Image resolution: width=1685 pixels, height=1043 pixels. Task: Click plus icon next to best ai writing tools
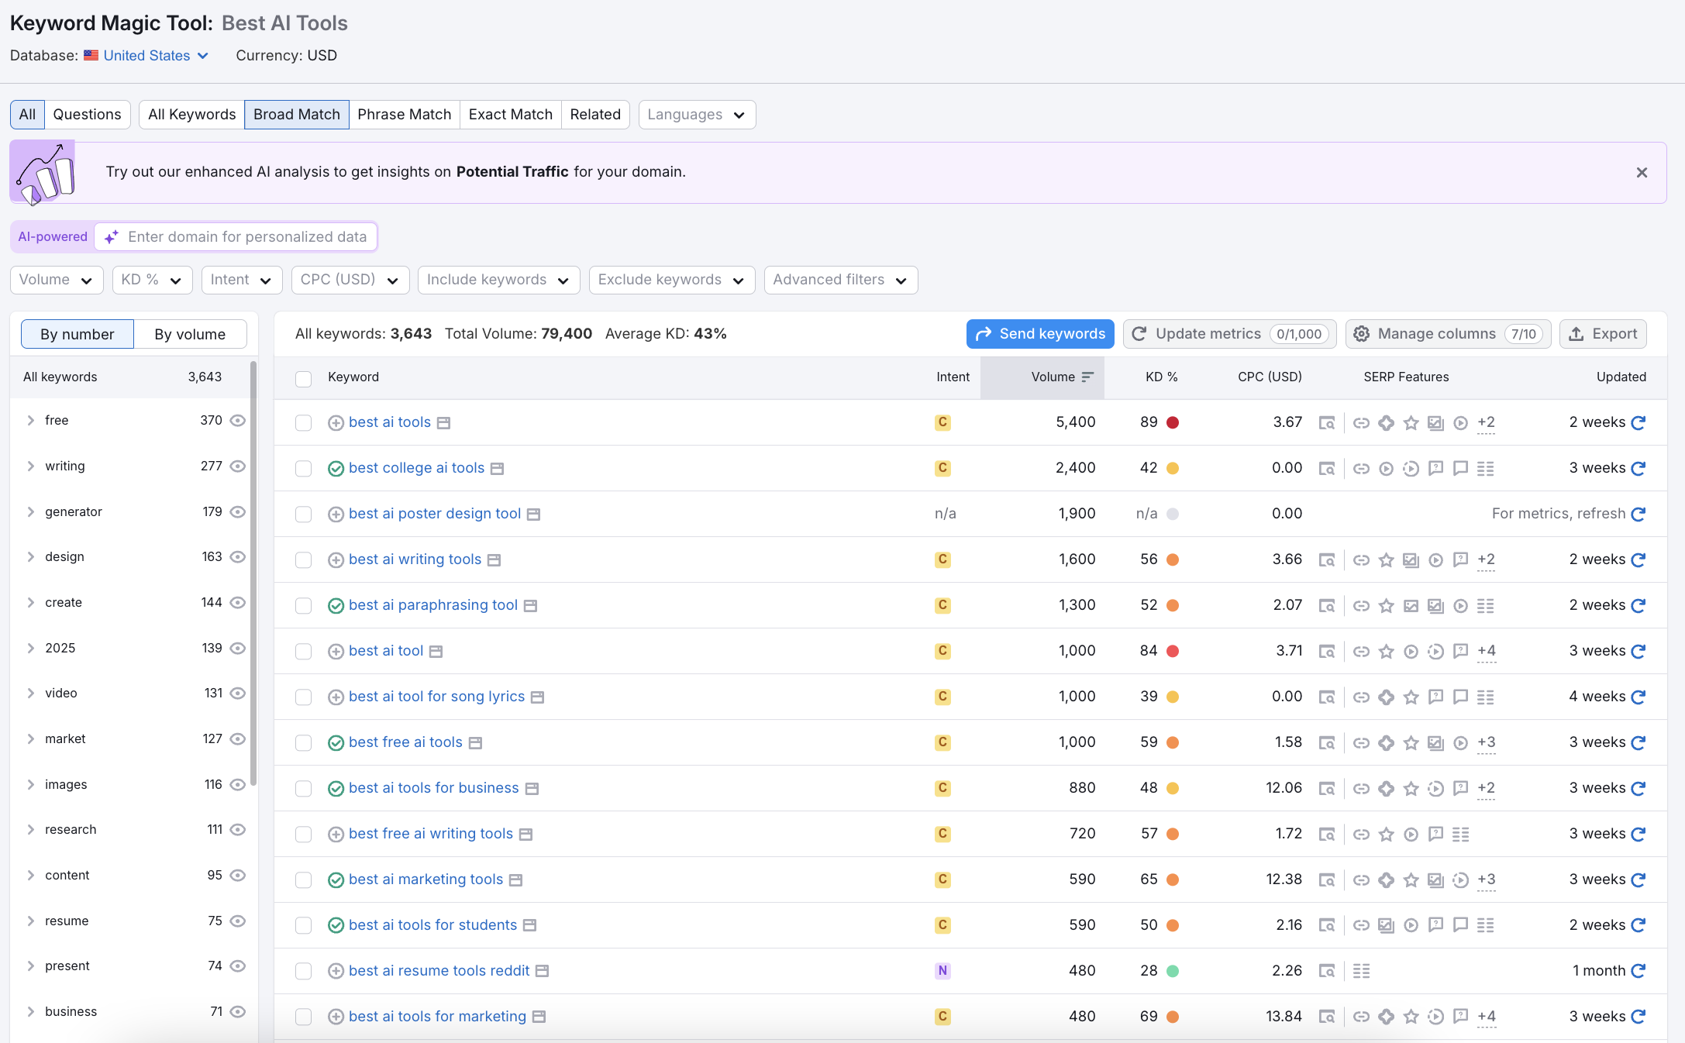coord(336,560)
